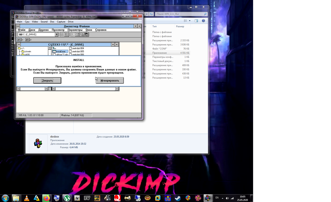Select drive C button in File Manager drive bar
This screenshot has width=331, height=202.
[20, 39]
